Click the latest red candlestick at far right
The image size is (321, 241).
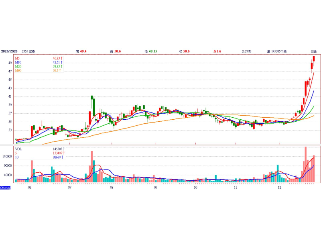click(314, 59)
